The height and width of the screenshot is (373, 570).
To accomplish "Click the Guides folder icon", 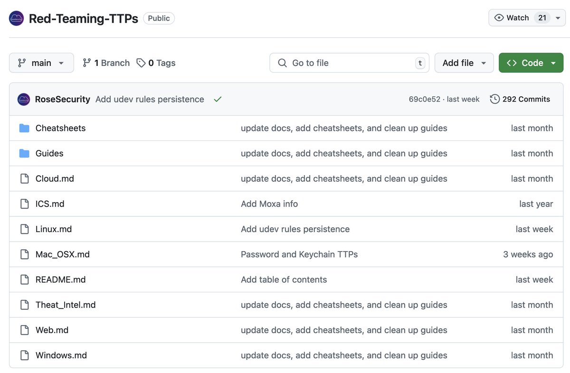I will tap(24, 153).
